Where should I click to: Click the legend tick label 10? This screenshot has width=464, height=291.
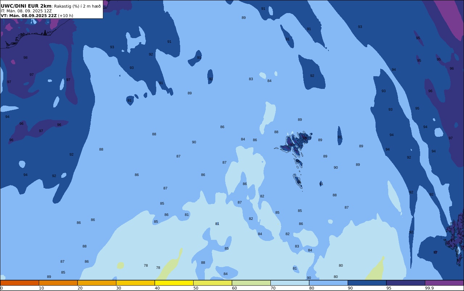41,288
